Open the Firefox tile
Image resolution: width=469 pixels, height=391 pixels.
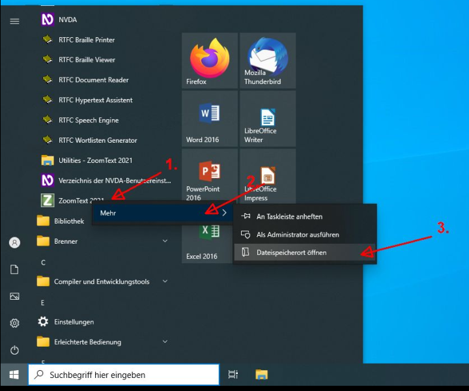[x=210, y=61]
